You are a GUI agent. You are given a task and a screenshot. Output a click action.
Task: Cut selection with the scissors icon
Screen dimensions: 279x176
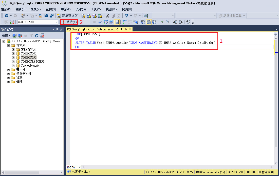point(108,16)
